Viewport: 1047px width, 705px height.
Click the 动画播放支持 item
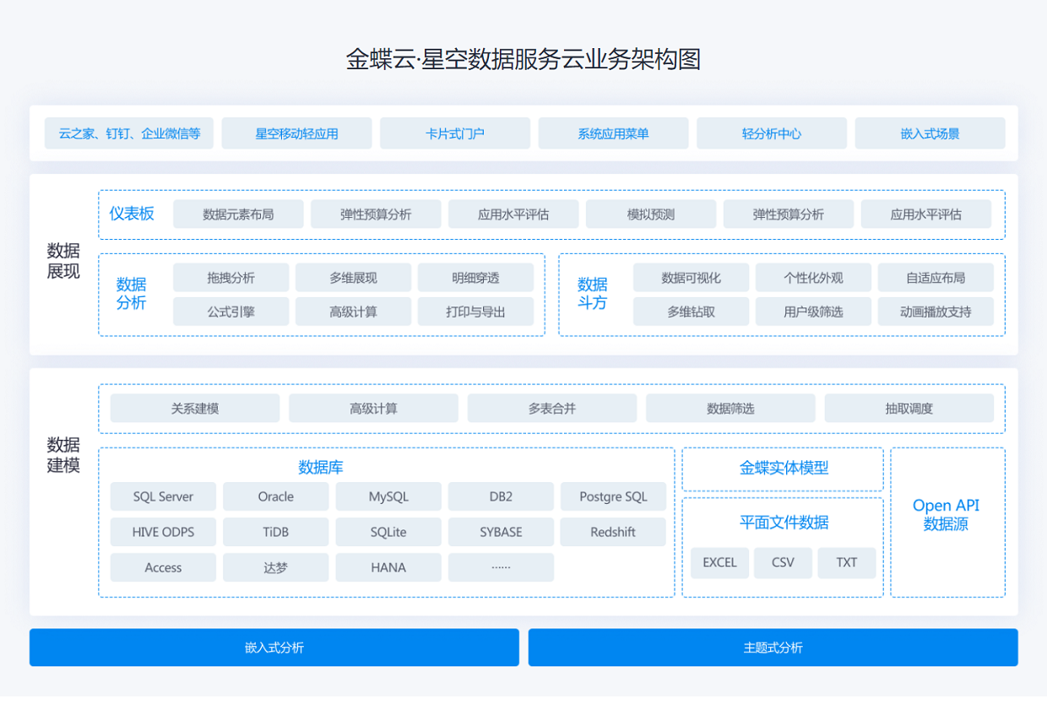pyautogui.click(x=936, y=312)
